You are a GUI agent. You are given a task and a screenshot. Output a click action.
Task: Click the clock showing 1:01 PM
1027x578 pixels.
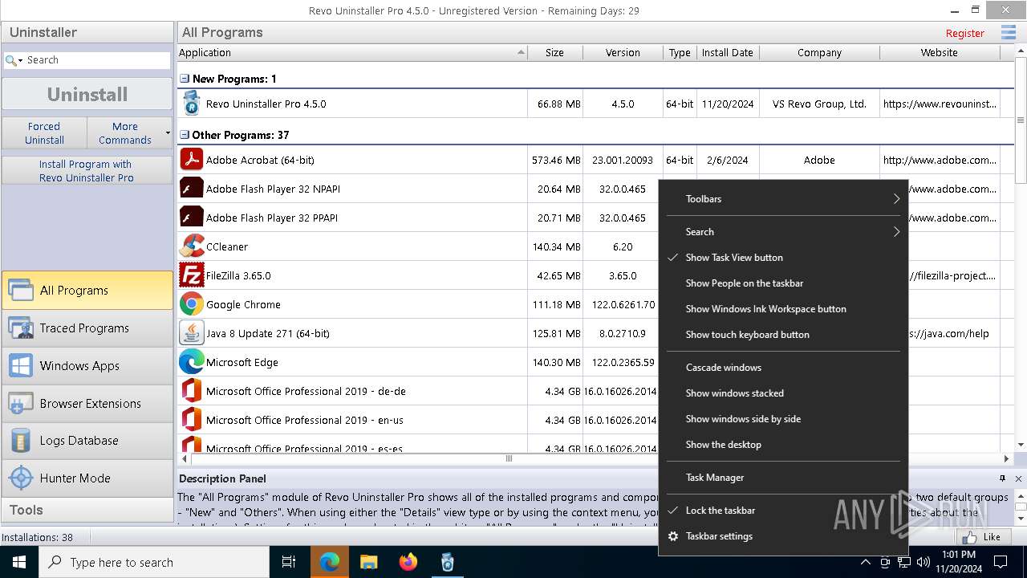pyautogui.click(x=958, y=554)
